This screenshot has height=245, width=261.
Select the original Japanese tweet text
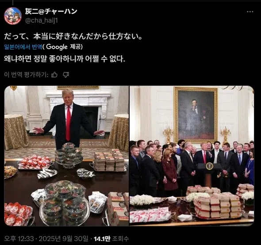(x=73, y=36)
